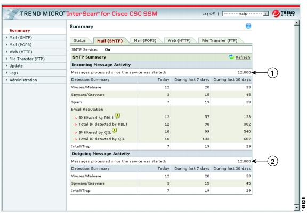Click the Log Off link
Viewport: 307px width, 217px height.
pyautogui.click(x=208, y=14)
